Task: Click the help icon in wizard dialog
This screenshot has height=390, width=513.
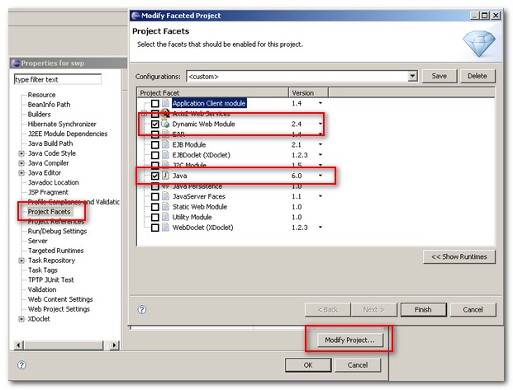Action: [x=142, y=310]
